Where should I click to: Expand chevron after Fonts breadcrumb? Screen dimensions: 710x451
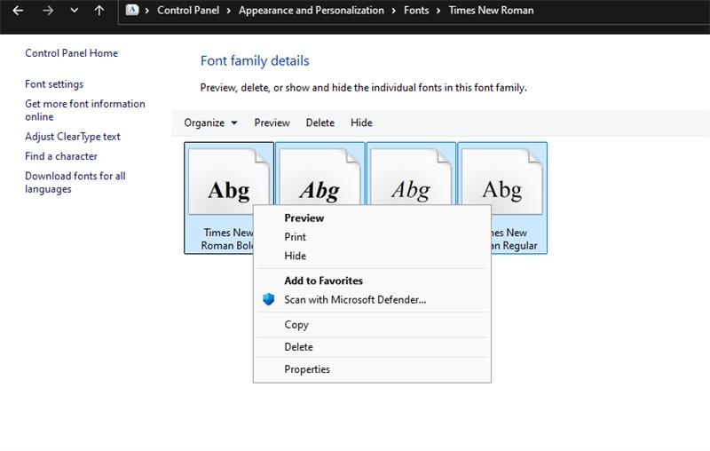coord(438,11)
